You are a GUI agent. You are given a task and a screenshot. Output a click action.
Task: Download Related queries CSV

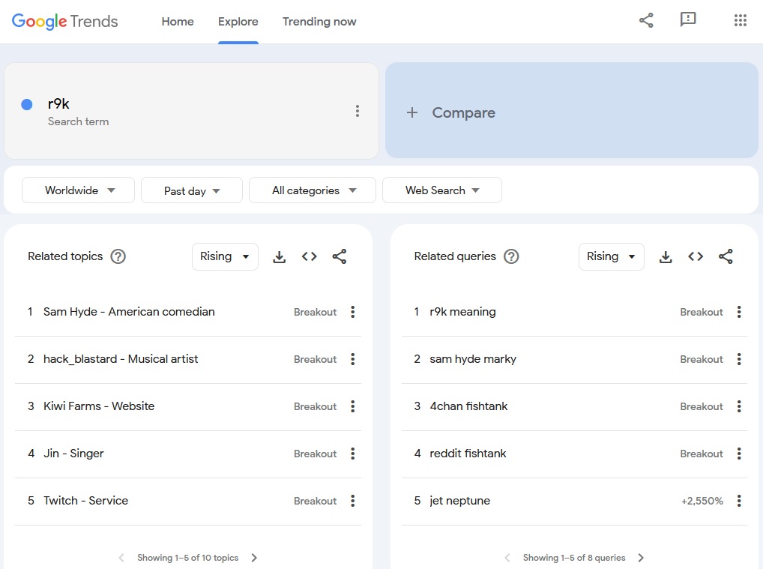click(666, 256)
